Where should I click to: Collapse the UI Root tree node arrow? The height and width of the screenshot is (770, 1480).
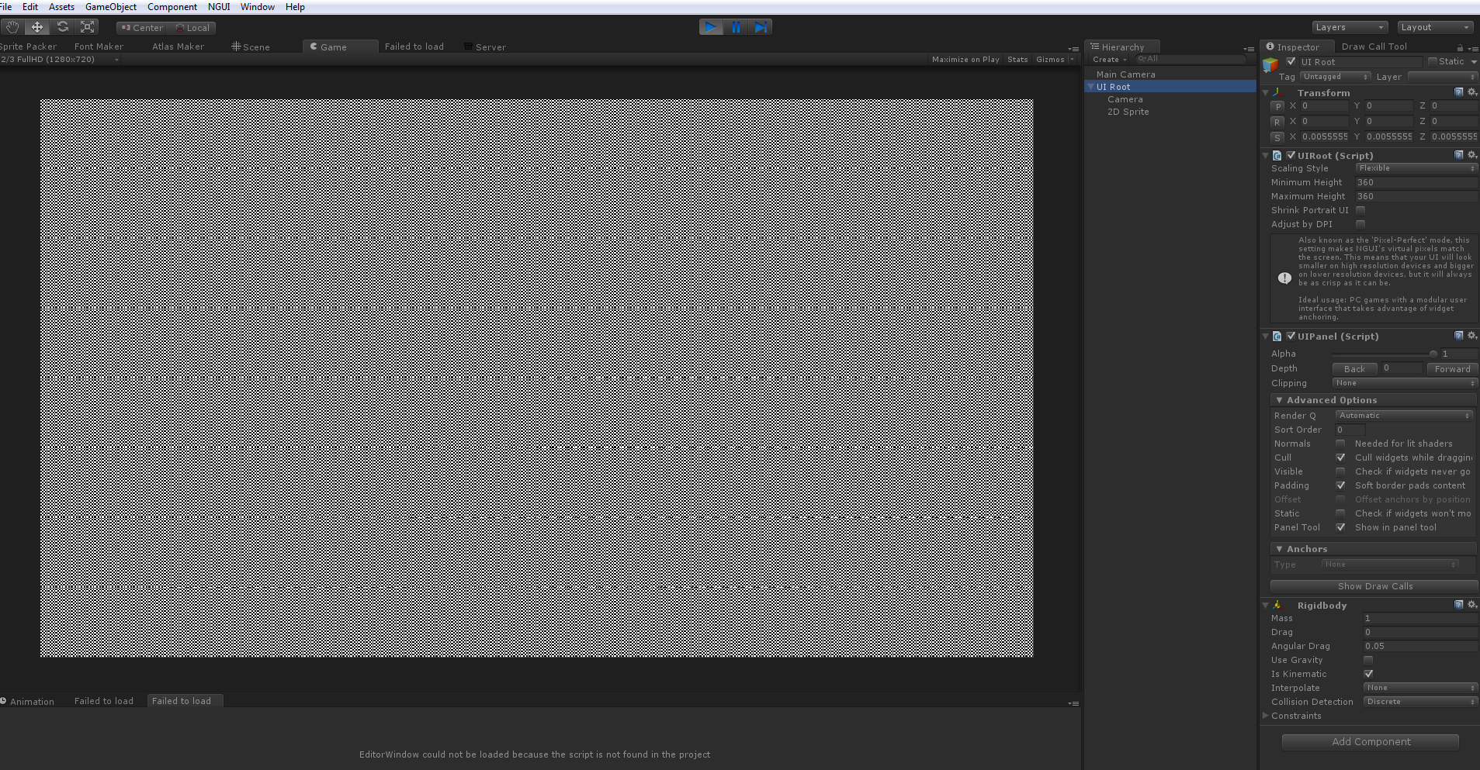1090,87
